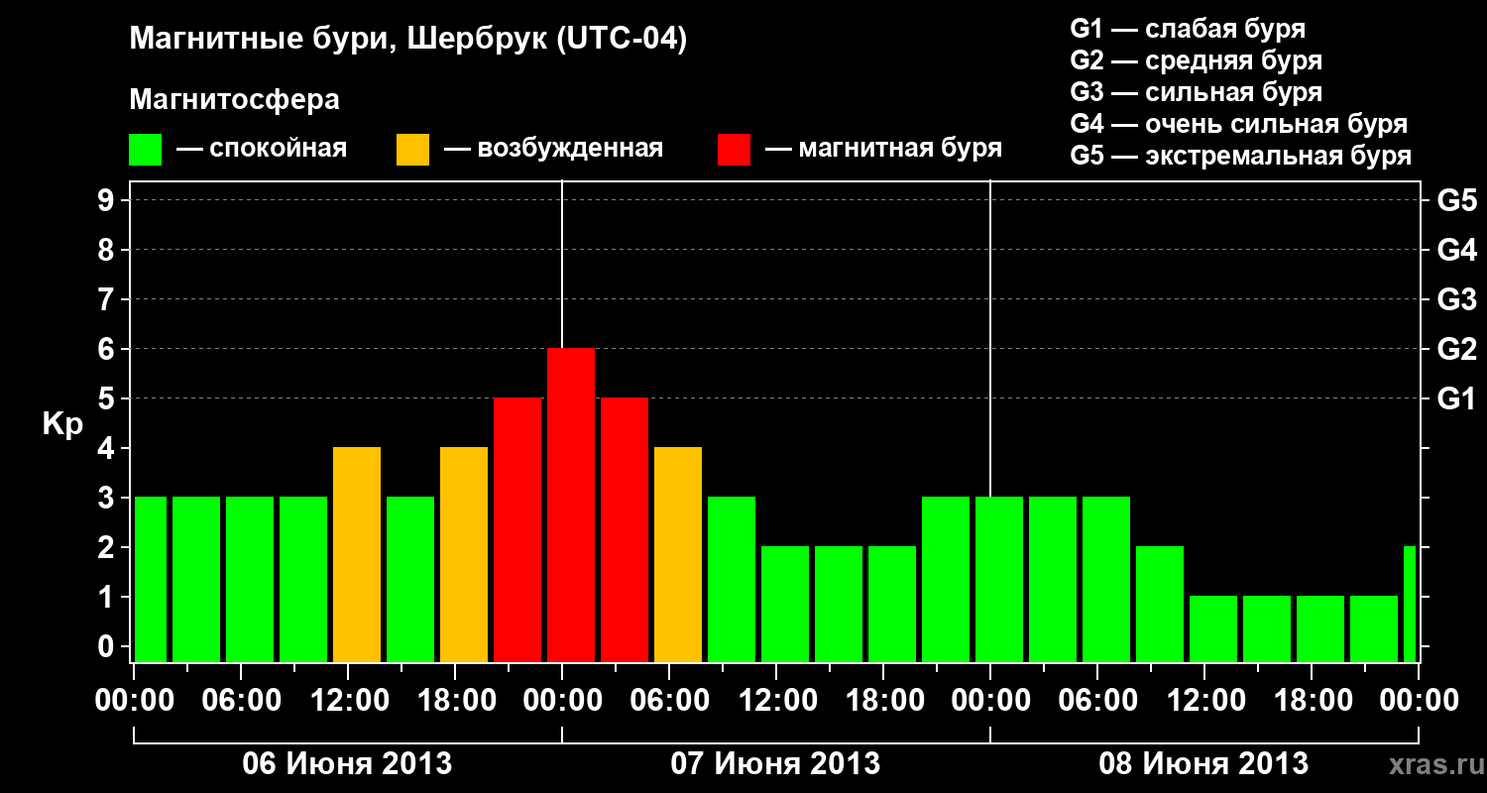Click the 'Магнитосфера' legend heading
1487x793 pixels.
[x=234, y=100]
